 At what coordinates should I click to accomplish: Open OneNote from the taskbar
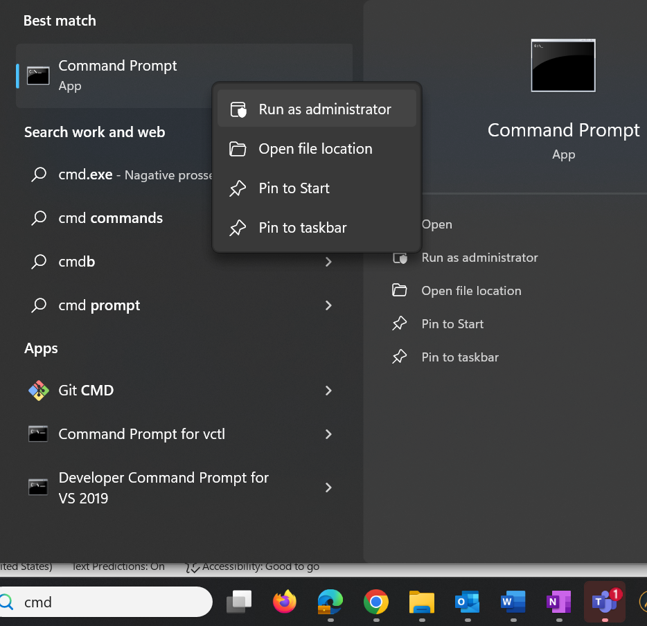point(558,602)
